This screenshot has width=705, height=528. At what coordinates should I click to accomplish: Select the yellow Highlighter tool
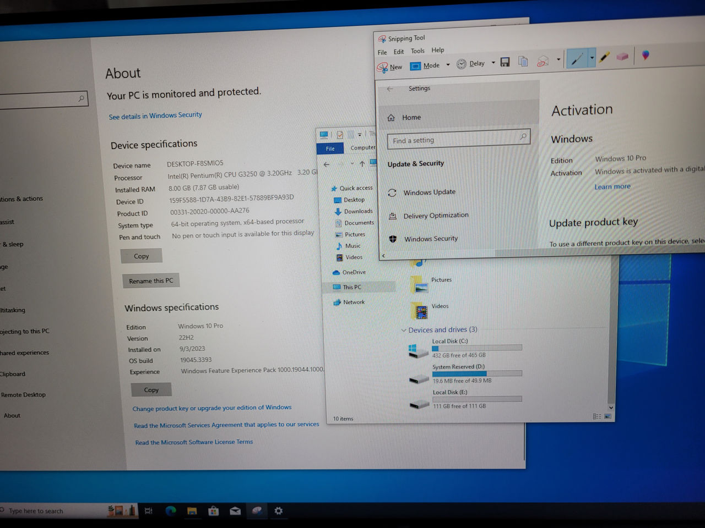(x=604, y=57)
